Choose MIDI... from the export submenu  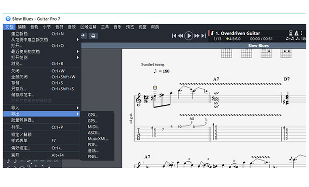[93, 127]
